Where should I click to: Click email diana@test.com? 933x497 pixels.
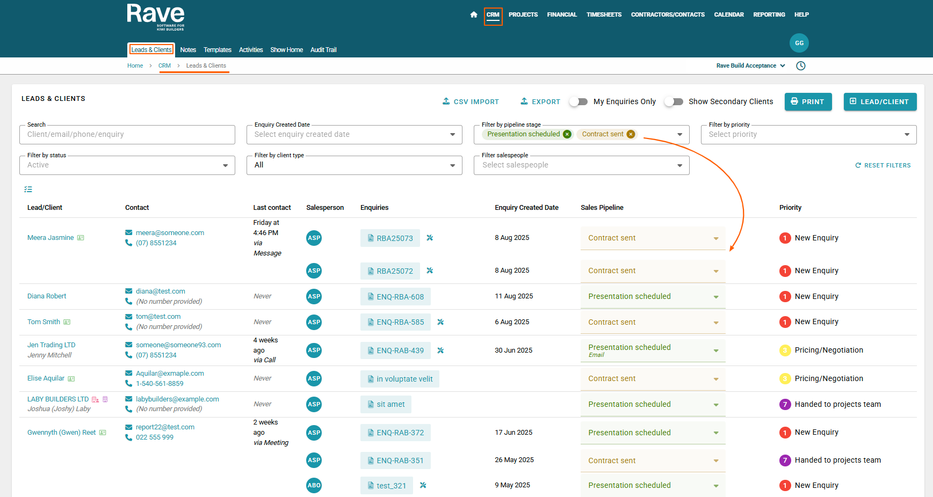pyautogui.click(x=160, y=291)
